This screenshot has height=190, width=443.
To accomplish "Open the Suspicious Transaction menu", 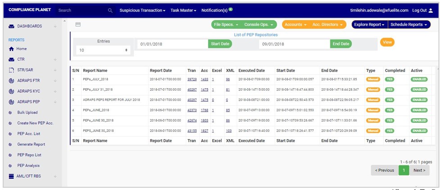I will (142, 10).
